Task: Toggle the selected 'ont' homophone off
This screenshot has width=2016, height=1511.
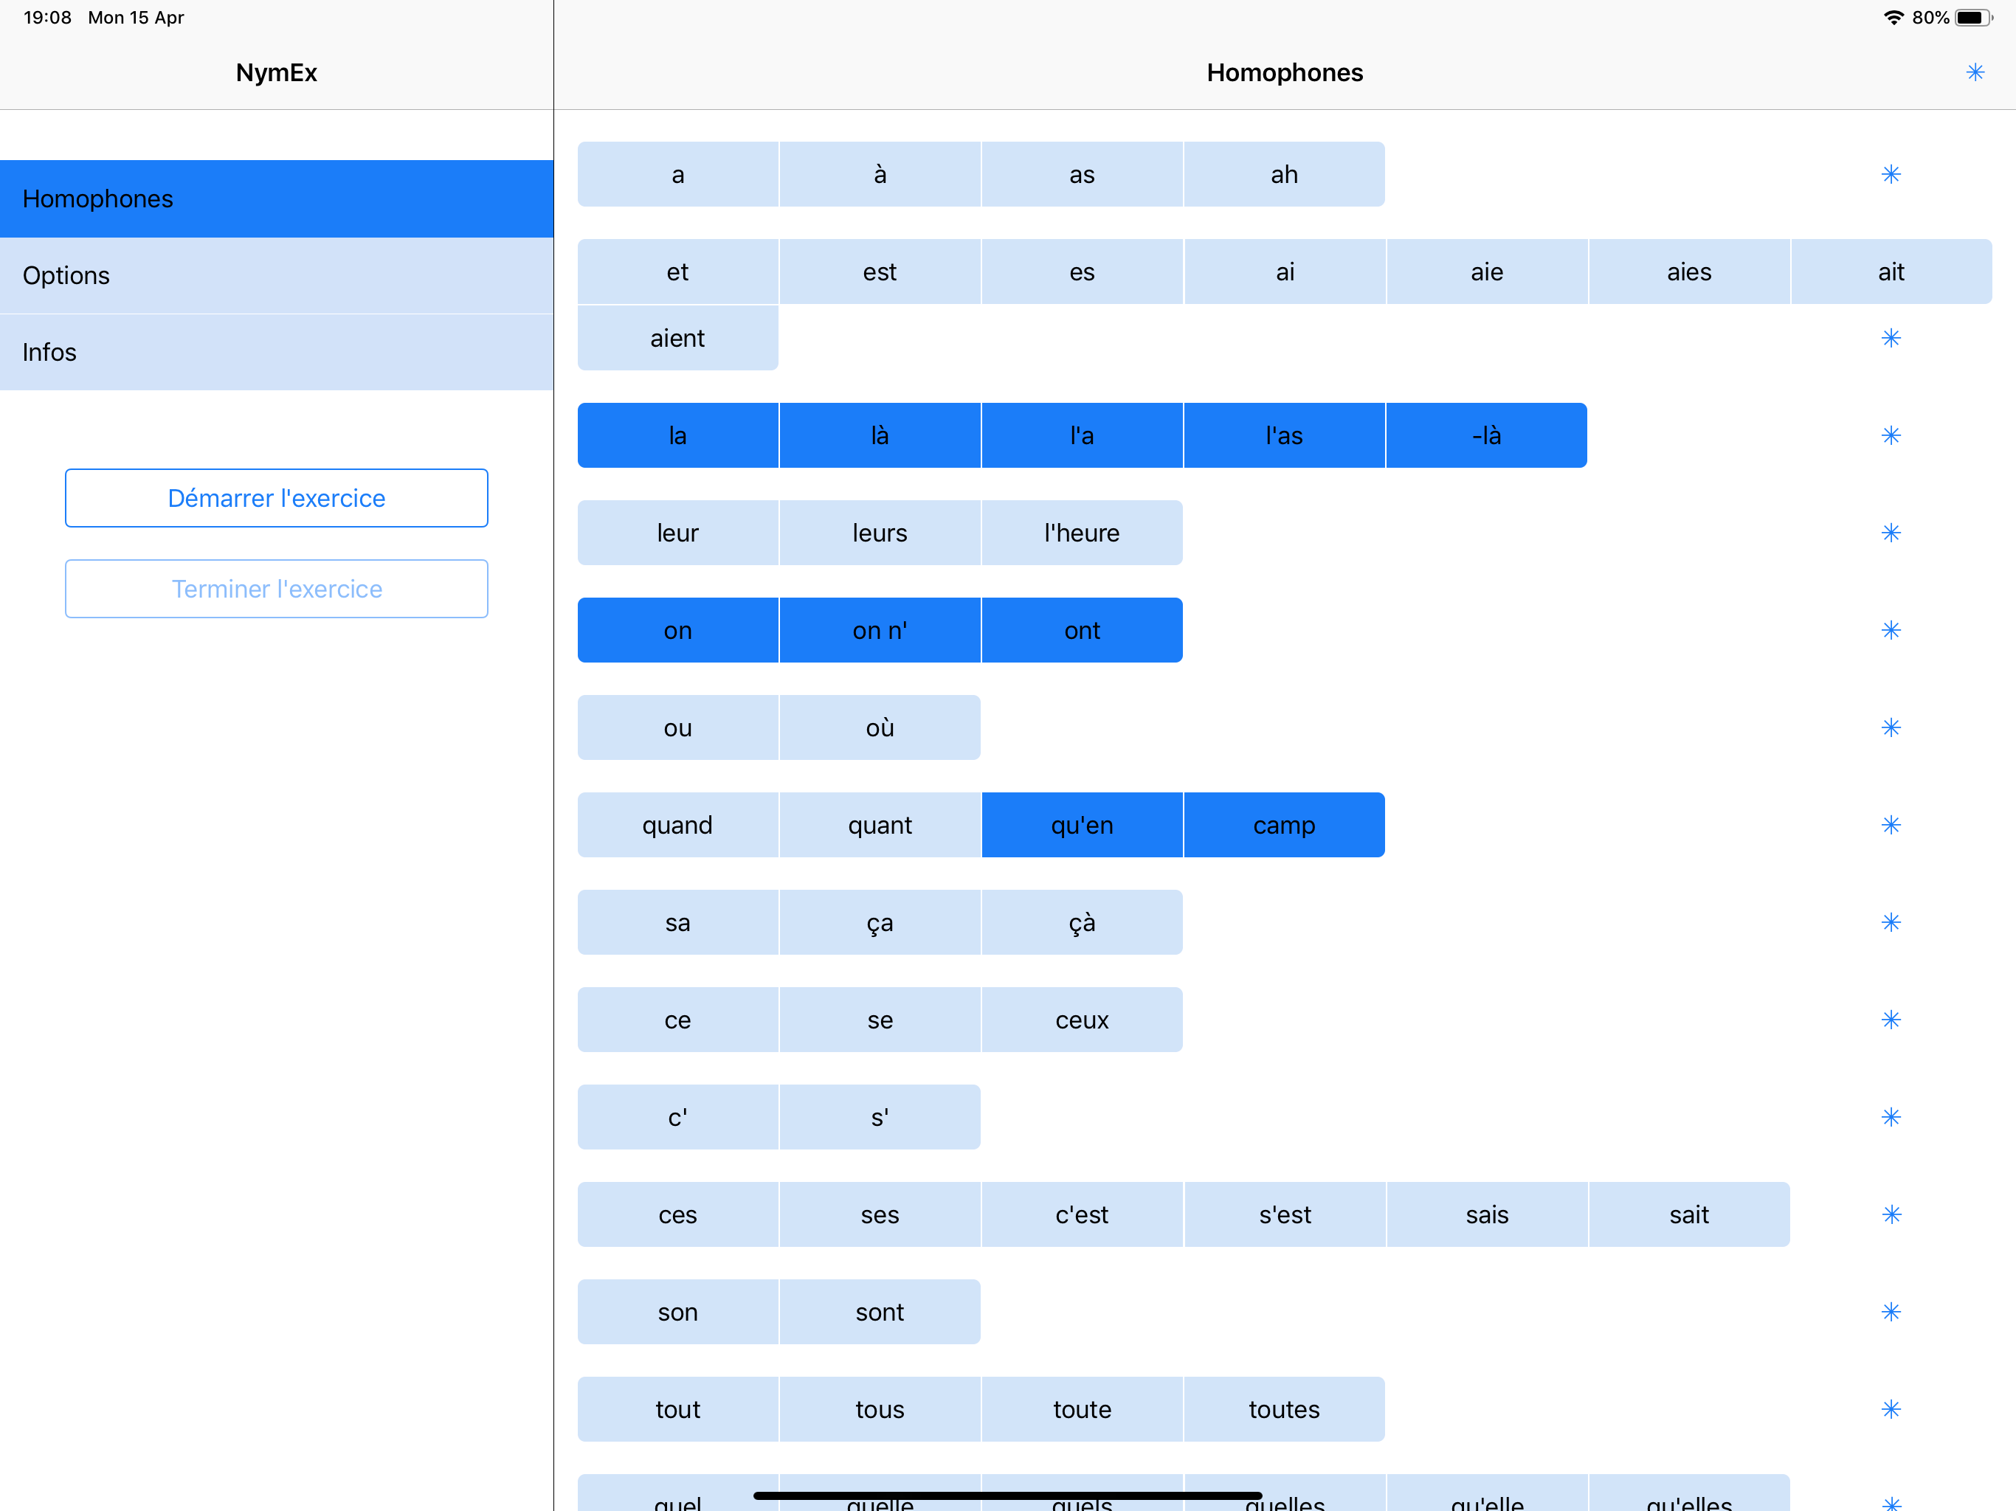Action: coord(1082,631)
